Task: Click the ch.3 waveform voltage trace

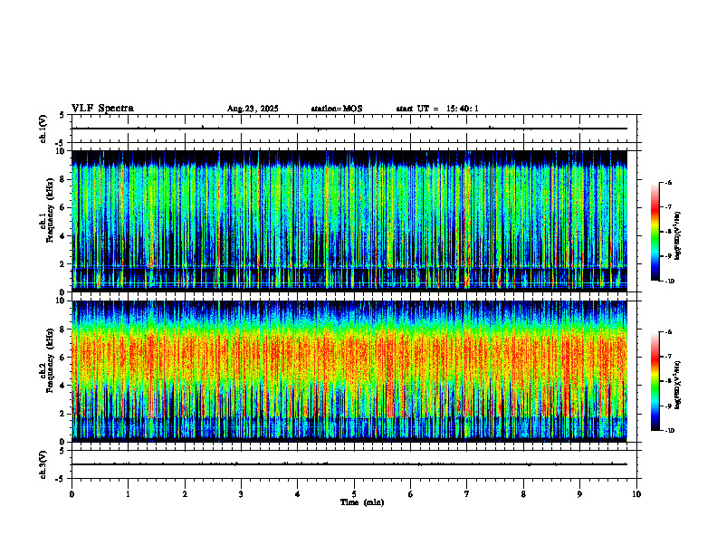Action: [x=349, y=464]
